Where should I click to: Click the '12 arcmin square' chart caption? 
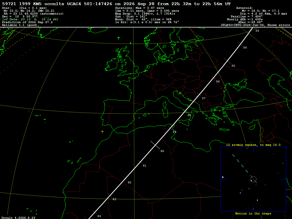pos(253,145)
